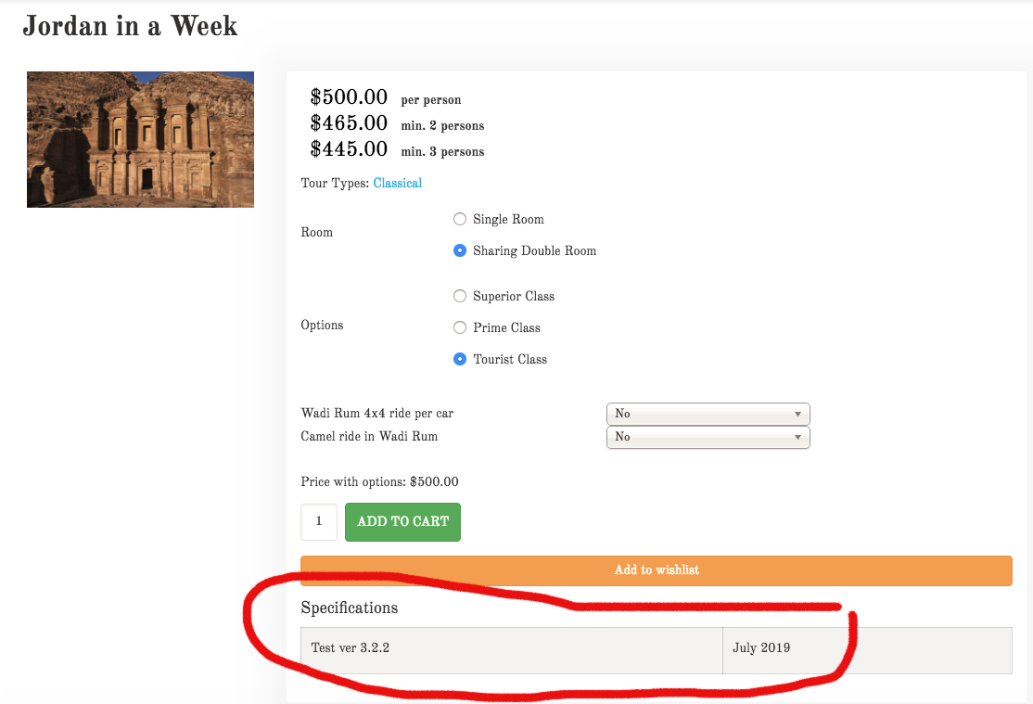This screenshot has width=1033, height=704.
Task: Select Superior Class radio button
Action: [x=460, y=297]
